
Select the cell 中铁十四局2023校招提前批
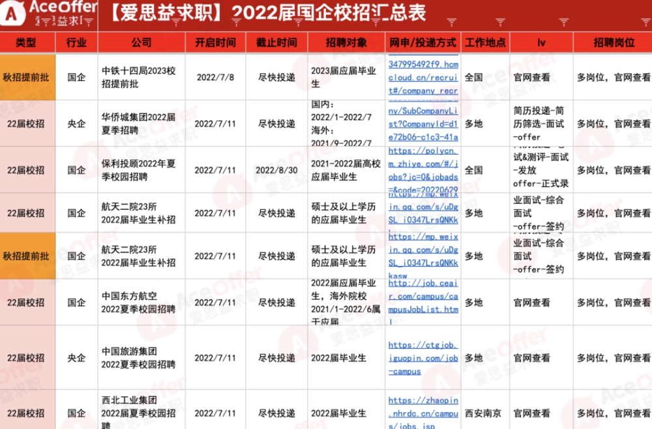(x=141, y=78)
